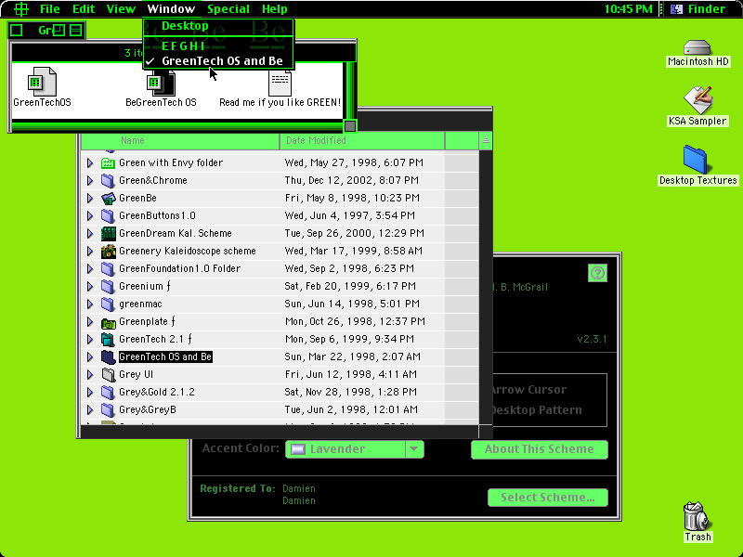Expand the Greenplate ƒ disclosure triangle
743x557 pixels.
tap(90, 321)
